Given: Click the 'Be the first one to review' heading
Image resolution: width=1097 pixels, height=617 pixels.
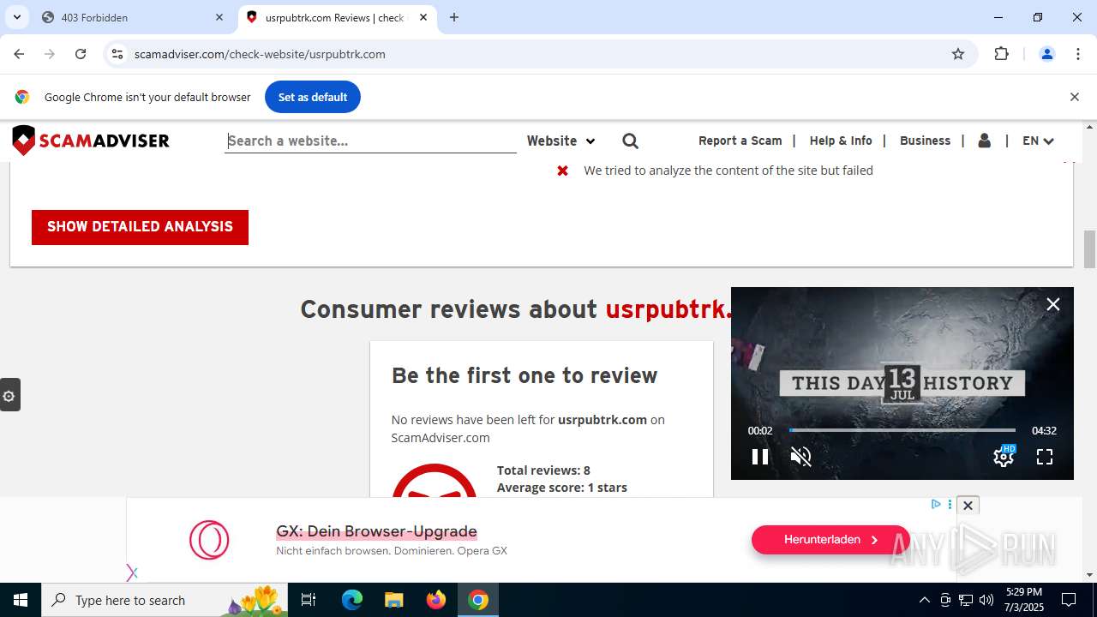Looking at the screenshot, I should [525, 375].
